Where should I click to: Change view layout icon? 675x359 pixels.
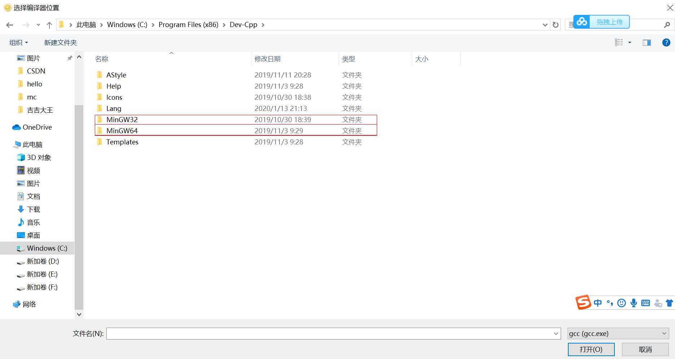coord(619,42)
